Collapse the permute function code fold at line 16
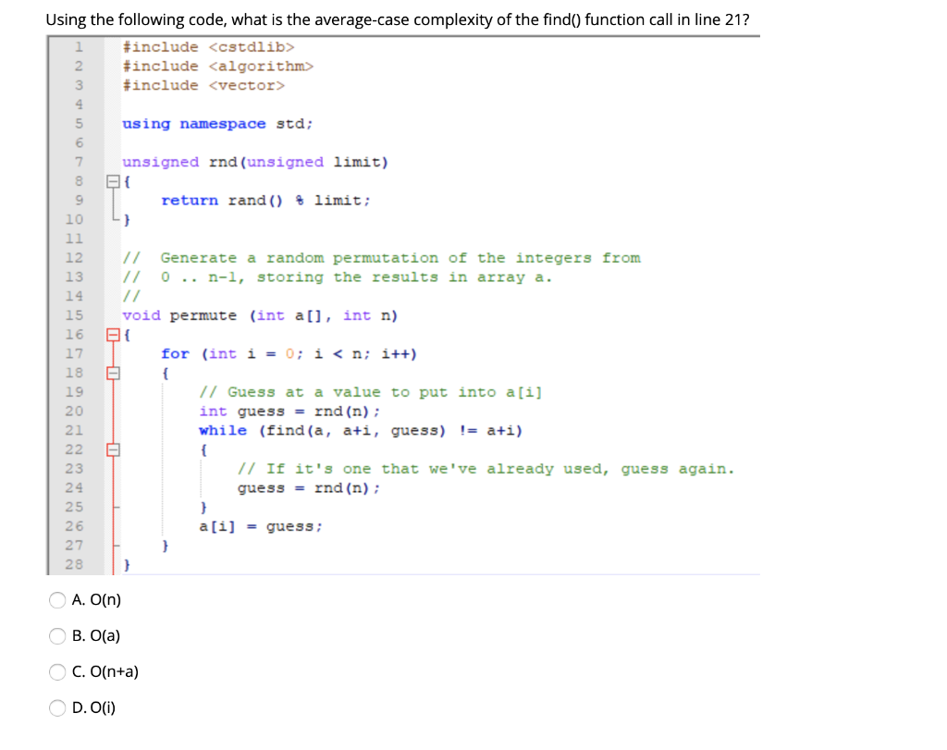This screenshot has width=947, height=750. click(x=113, y=335)
